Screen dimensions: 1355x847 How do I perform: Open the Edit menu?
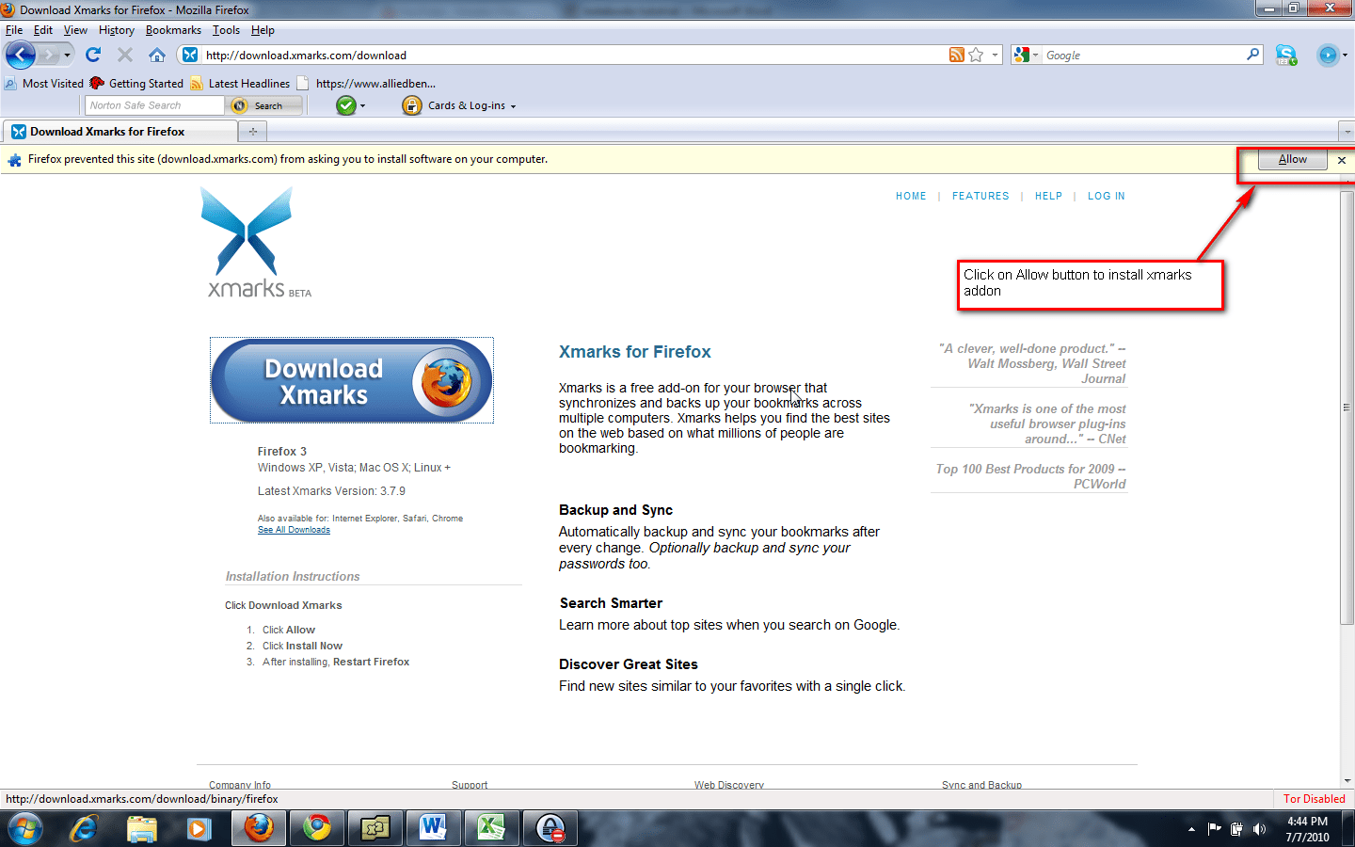click(43, 30)
